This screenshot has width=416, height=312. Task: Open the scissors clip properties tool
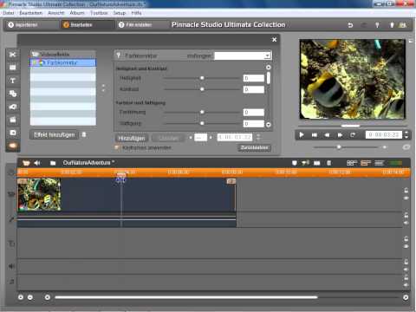coord(13,55)
